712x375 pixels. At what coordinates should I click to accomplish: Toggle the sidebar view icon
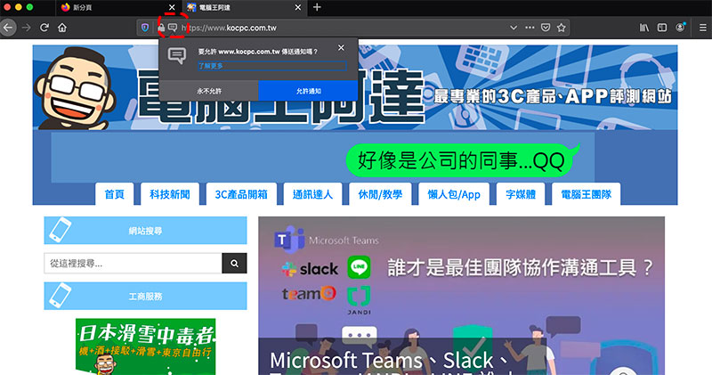pyautogui.click(x=663, y=28)
